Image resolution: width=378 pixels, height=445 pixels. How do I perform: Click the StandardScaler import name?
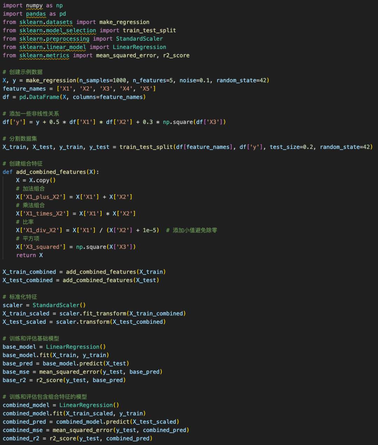tap(139, 39)
